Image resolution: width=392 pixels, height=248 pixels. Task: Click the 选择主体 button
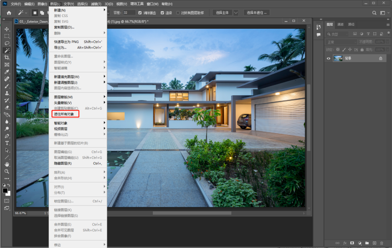pyautogui.click(x=222, y=13)
